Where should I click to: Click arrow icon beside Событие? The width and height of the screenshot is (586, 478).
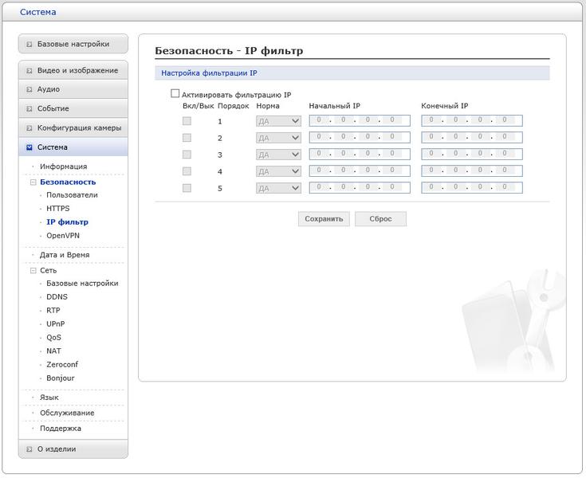point(29,109)
